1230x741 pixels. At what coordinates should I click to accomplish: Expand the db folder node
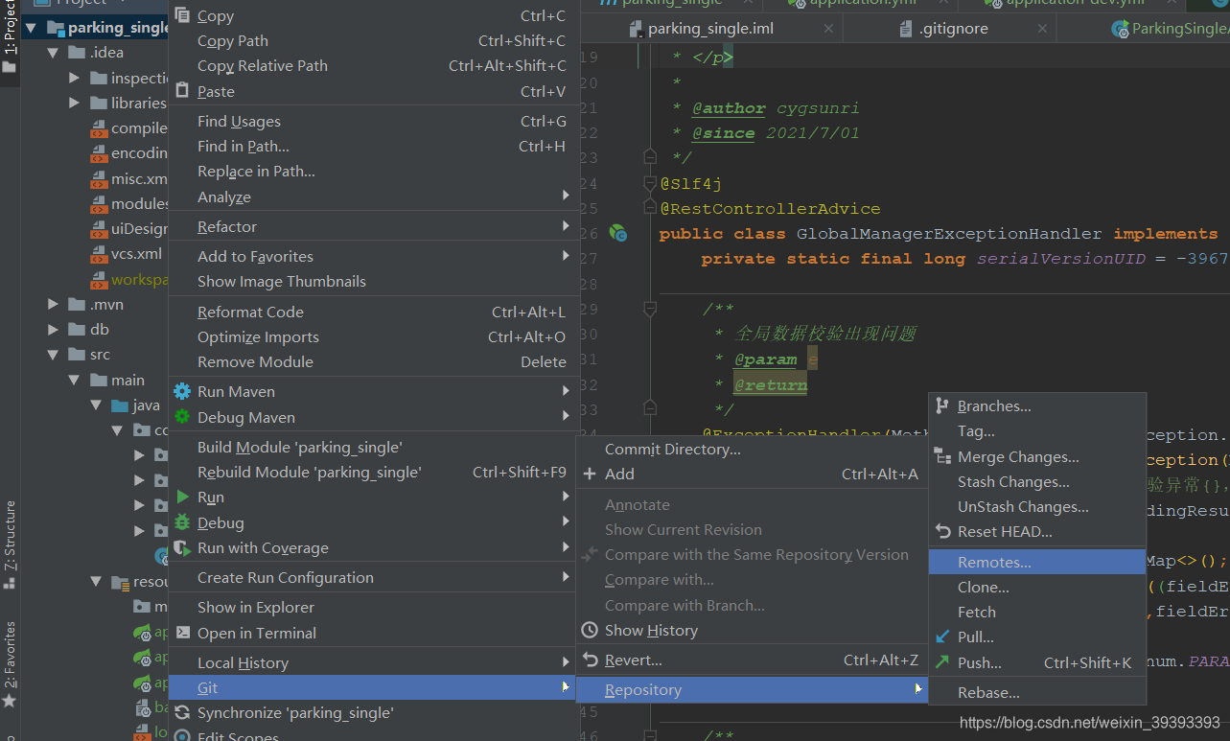point(55,329)
